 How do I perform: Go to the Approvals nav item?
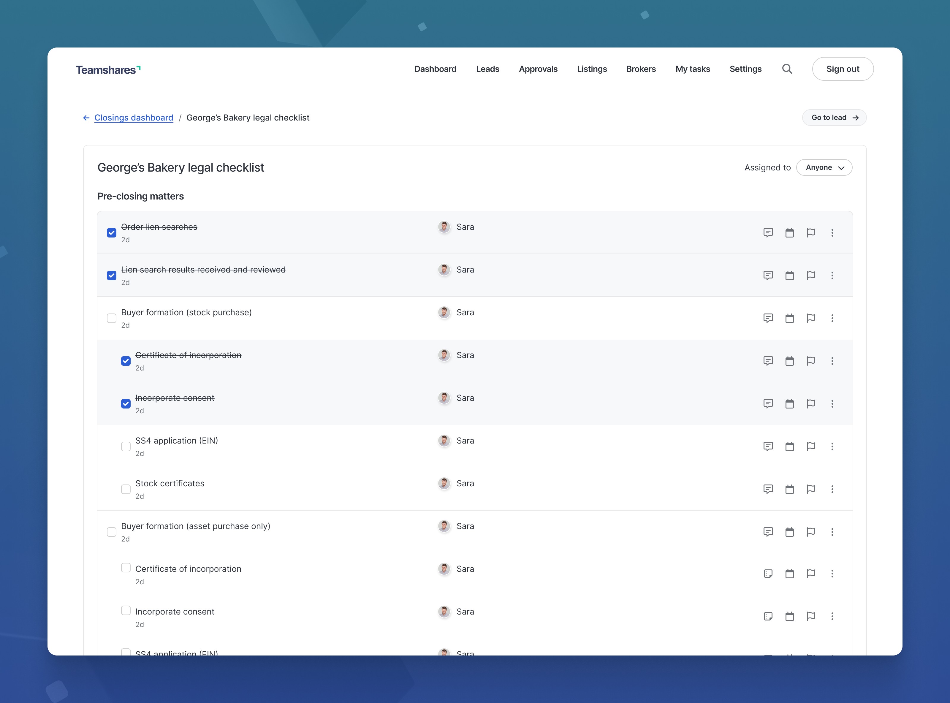point(538,69)
